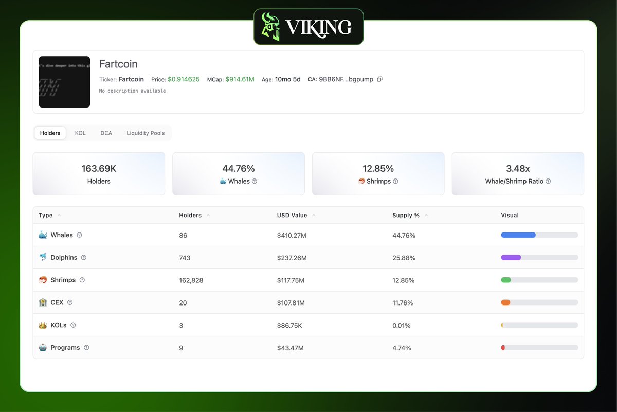Click the 12.85% Shrimps stat card

[378, 174]
